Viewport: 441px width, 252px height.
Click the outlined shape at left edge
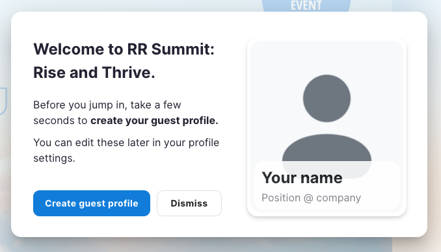3,101
